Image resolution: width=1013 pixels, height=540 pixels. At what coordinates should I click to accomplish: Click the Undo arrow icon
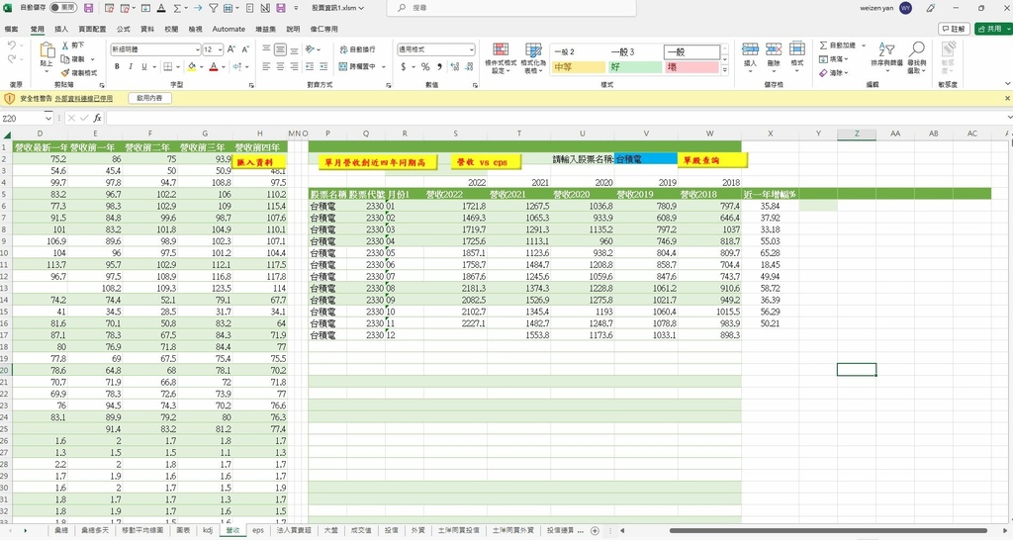point(12,45)
